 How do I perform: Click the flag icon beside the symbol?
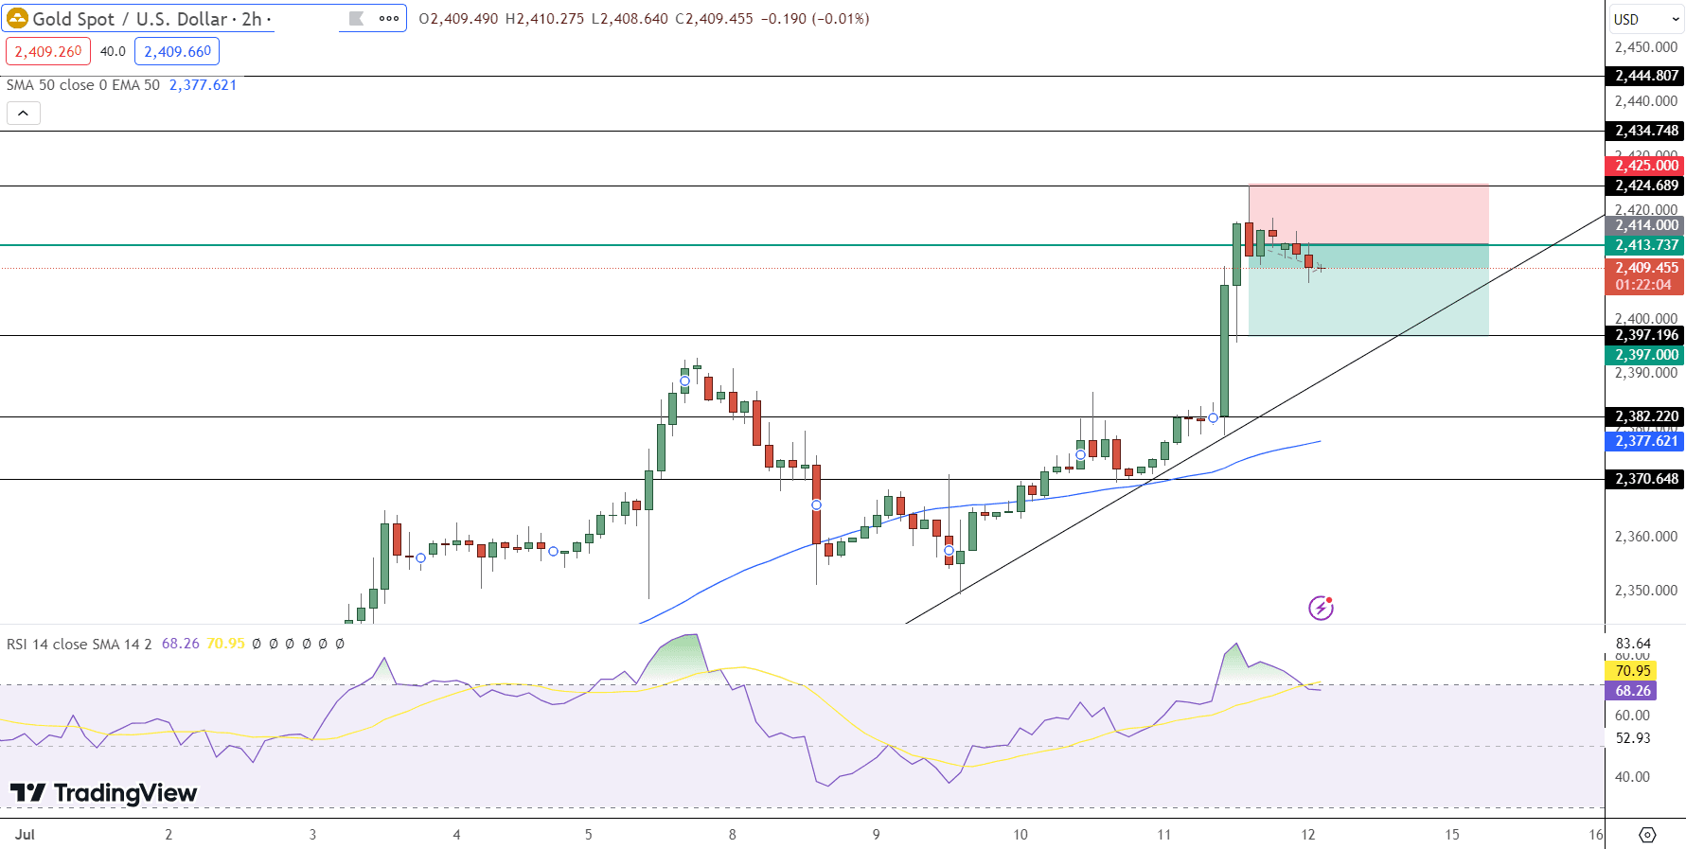[x=357, y=18]
